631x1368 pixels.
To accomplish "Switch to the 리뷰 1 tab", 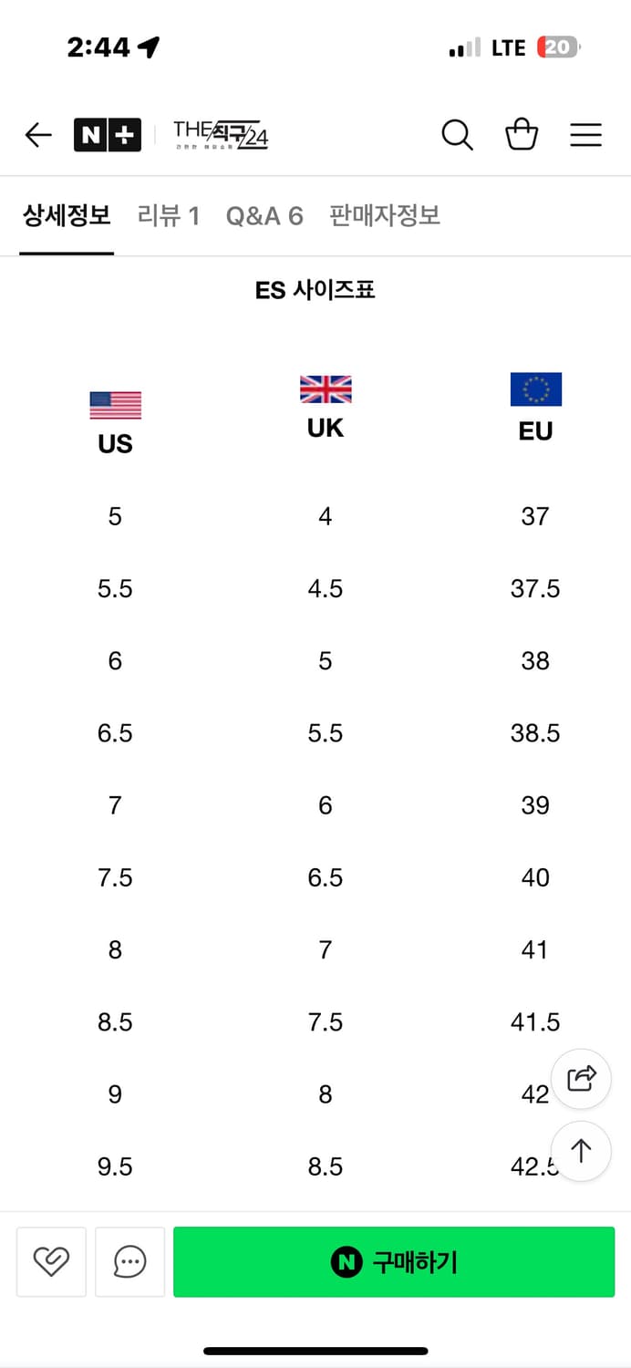I will coord(169,216).
